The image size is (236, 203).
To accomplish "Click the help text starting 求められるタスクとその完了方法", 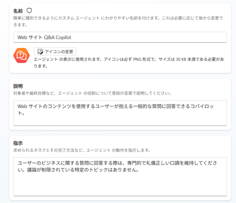I will [82, 150].
